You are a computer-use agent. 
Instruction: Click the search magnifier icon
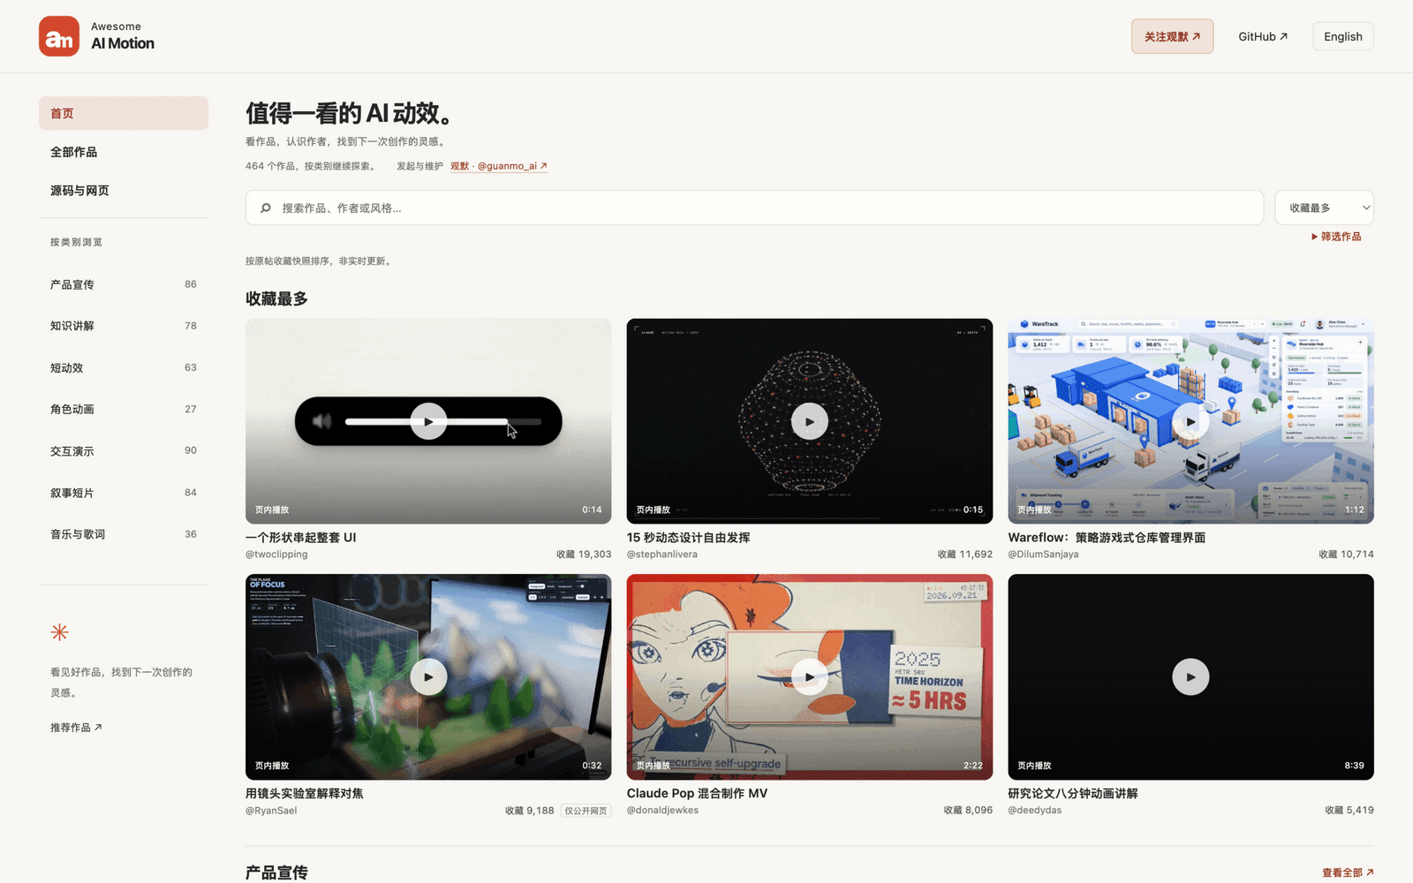(266, 208)
